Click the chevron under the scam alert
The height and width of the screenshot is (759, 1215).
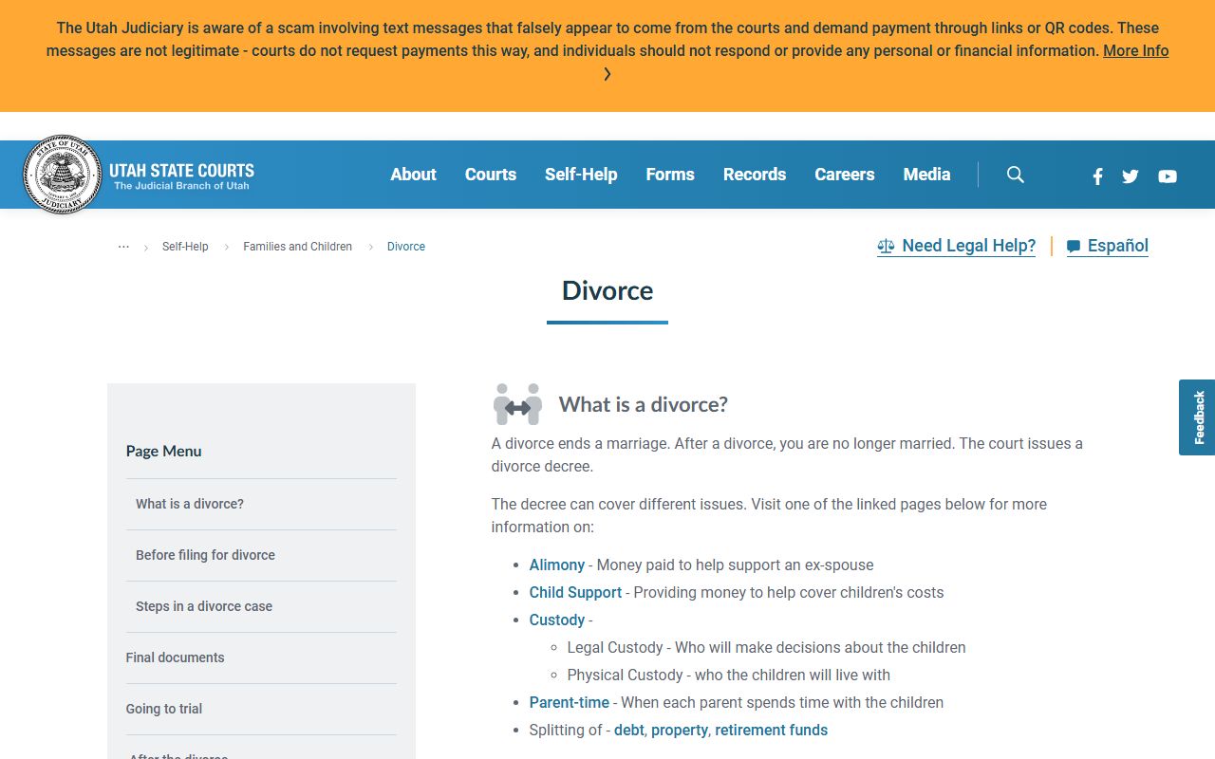tap(607, 74)
